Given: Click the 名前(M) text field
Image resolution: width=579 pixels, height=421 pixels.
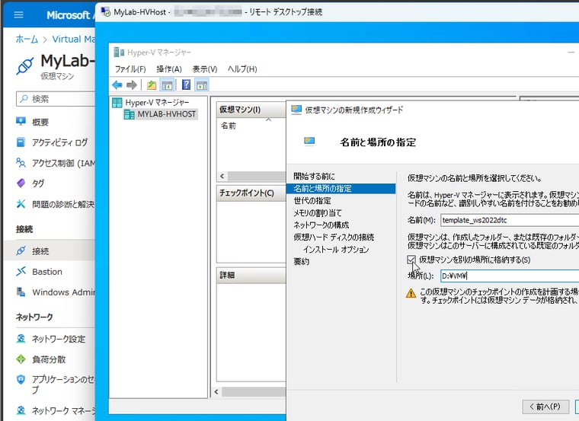Looking at the screenshot, I should (510, 220).
